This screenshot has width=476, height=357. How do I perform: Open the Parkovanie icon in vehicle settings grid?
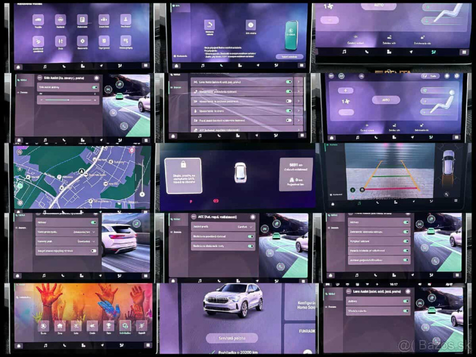coord(82,20)
